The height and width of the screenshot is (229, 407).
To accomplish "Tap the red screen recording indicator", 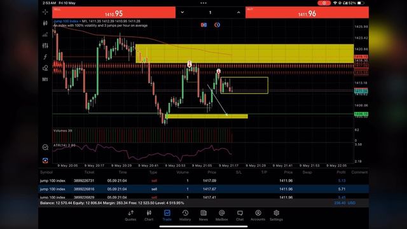I will click(324, 3).
